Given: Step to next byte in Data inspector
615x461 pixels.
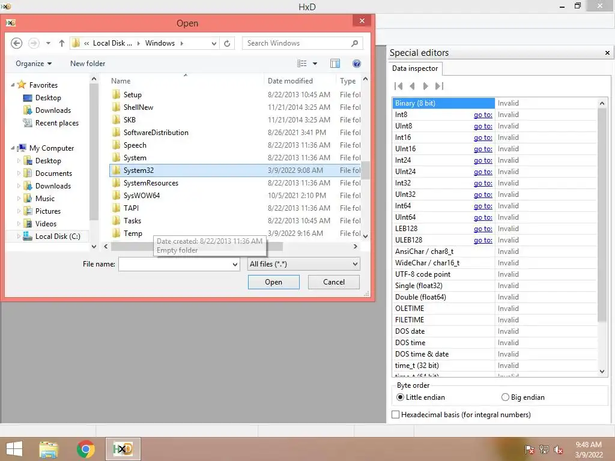Looking at the screenshot, I should point(426,86).
